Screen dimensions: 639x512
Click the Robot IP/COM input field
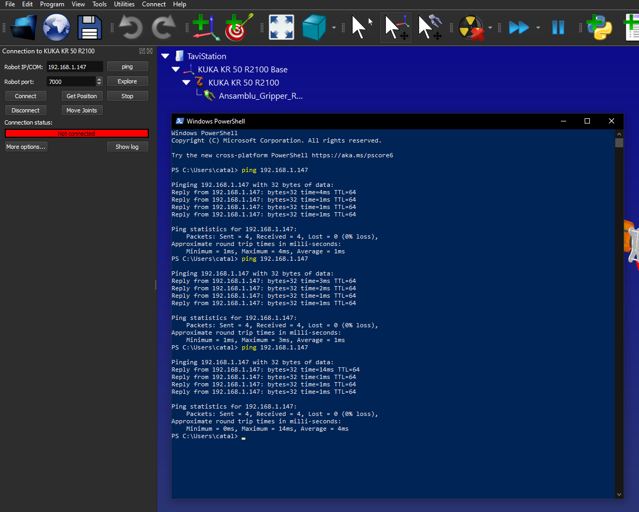pyautogui.click(x=74, y=67)
